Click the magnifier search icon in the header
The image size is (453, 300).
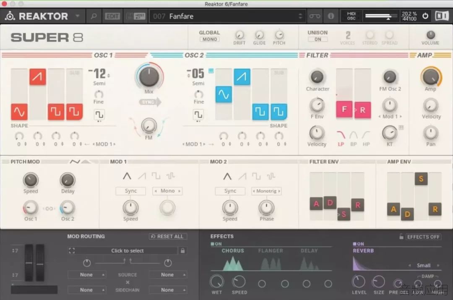tap(94, 16)
